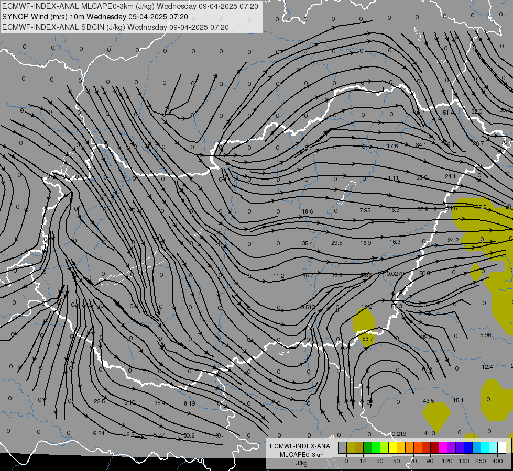Screen dimensions: 513x471
Task: Select the dark red legend swatch right of 90
Action: [x=434, y=447]
